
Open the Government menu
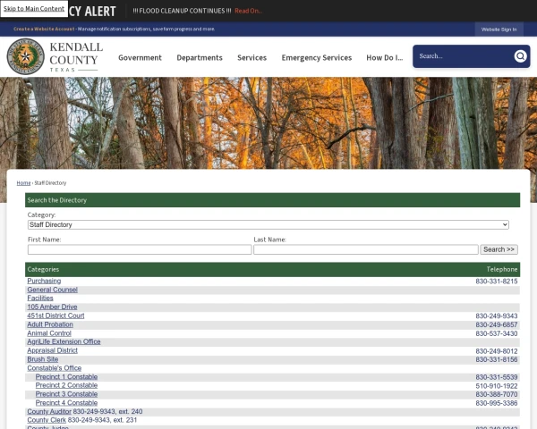point(140,57)
